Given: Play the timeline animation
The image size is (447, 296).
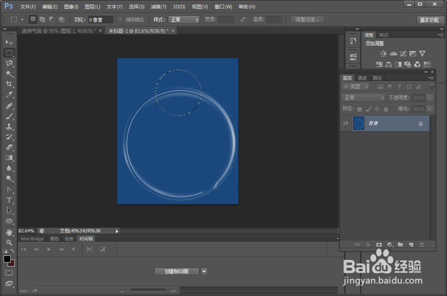Looking at the screenshot, I should [49, 249].
